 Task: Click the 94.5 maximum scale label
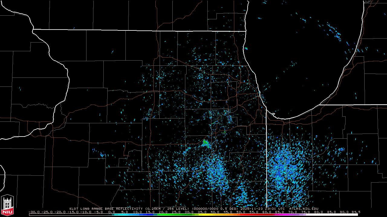(x=355, y=212)
